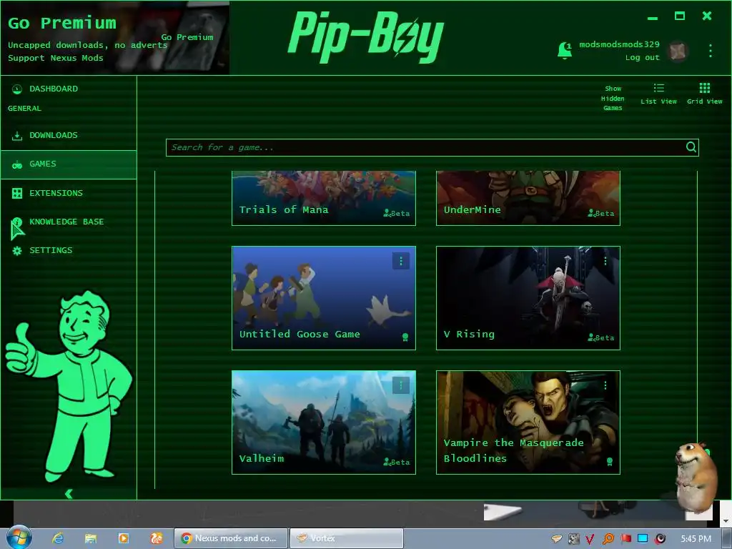Click the search magnifier icon
732x549 pixels.
coord(691,147)
